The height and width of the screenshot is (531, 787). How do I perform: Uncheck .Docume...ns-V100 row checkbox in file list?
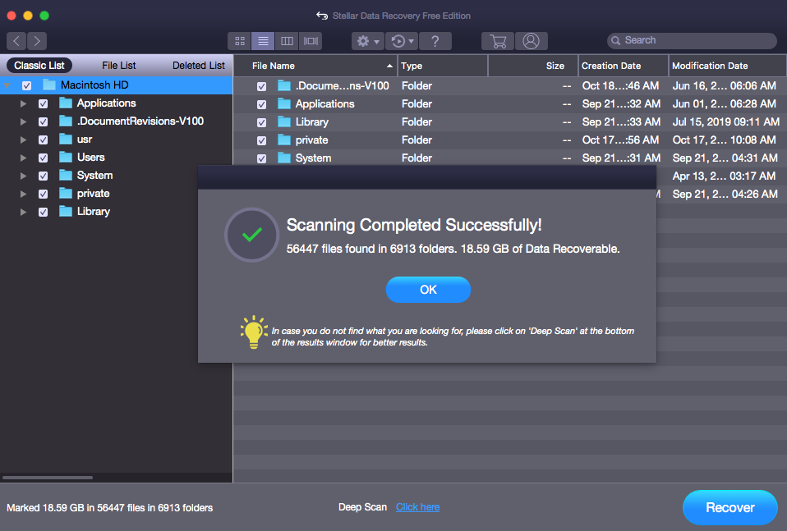coord(261,86)
